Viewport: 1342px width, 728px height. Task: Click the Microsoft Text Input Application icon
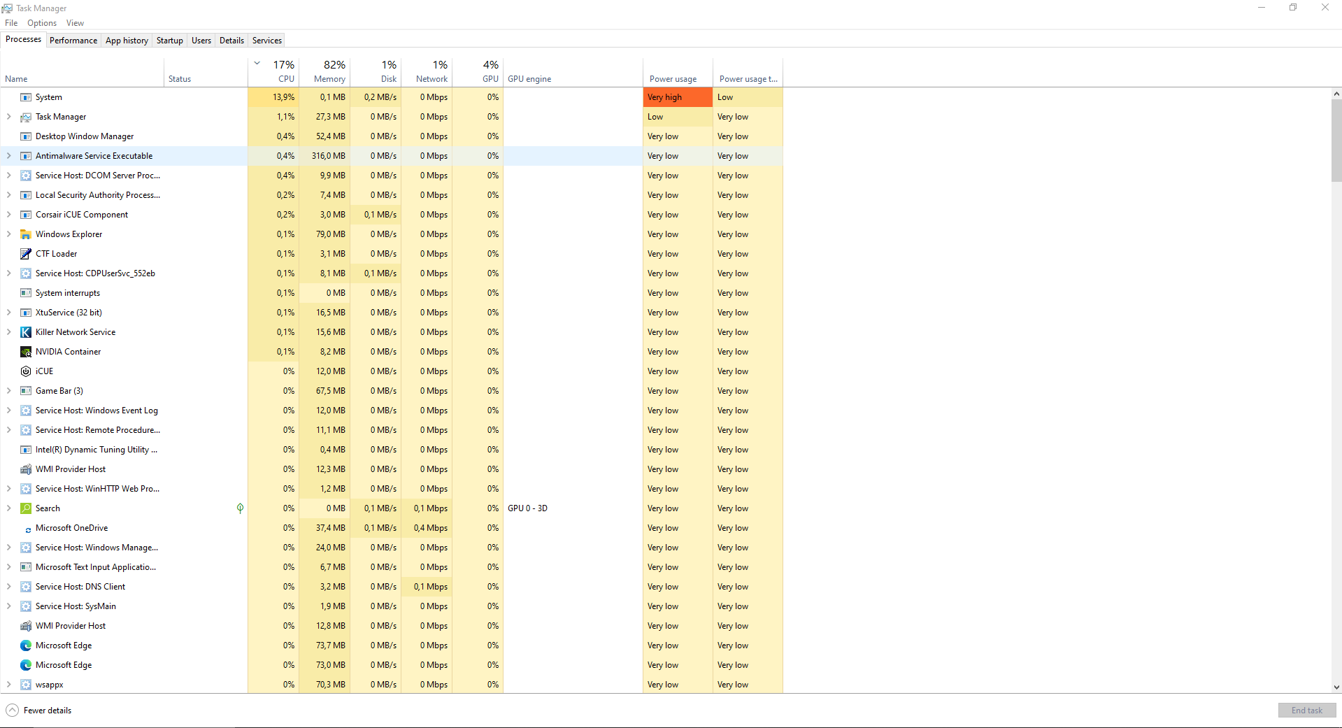26,567
